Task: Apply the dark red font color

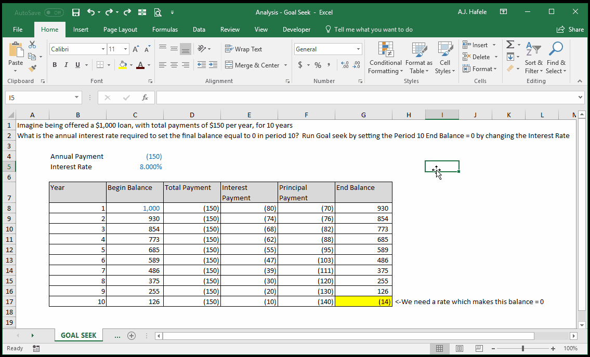Action: (140, 65)
